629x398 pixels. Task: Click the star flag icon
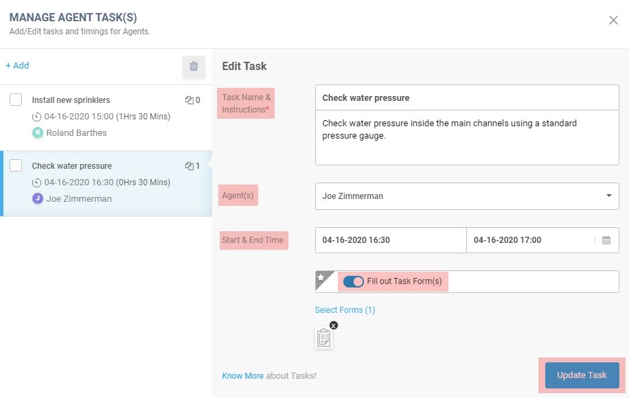pos(321,277)
